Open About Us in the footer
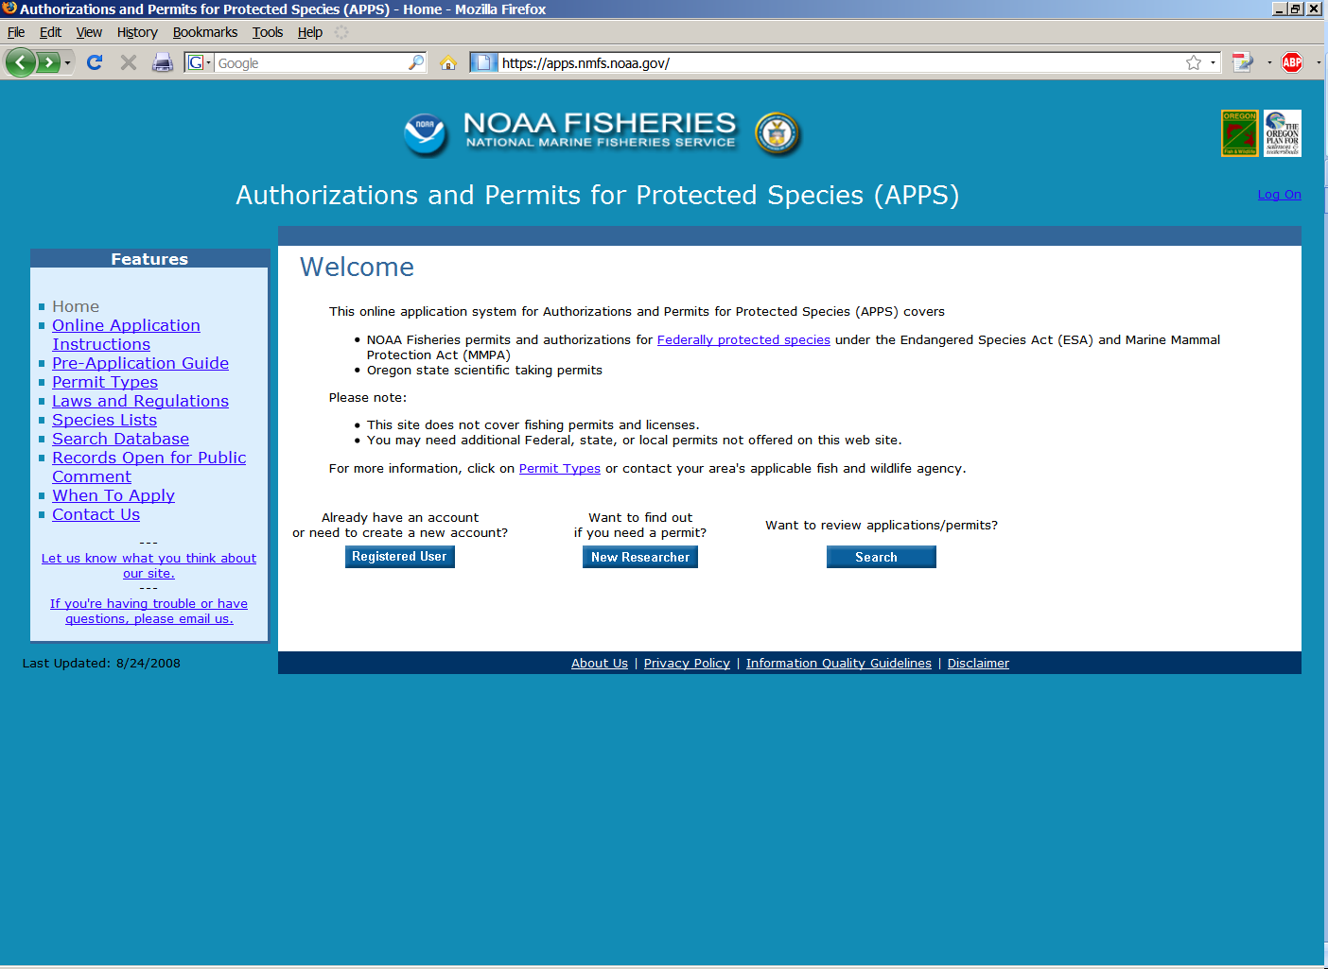The width and height of the screenshot is (1328, 969). point(600,664)
